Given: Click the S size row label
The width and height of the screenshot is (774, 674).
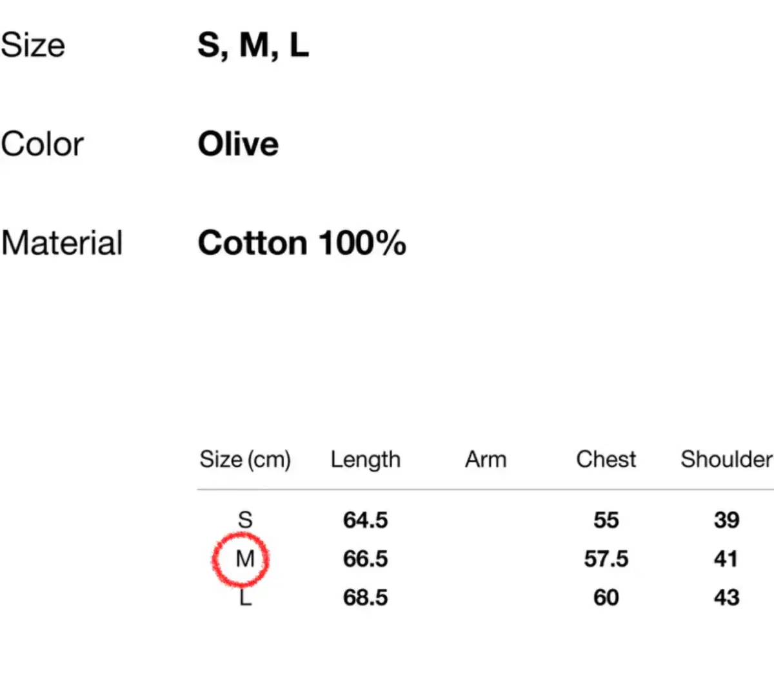Looking at the screenshot, I should (245, 520).
